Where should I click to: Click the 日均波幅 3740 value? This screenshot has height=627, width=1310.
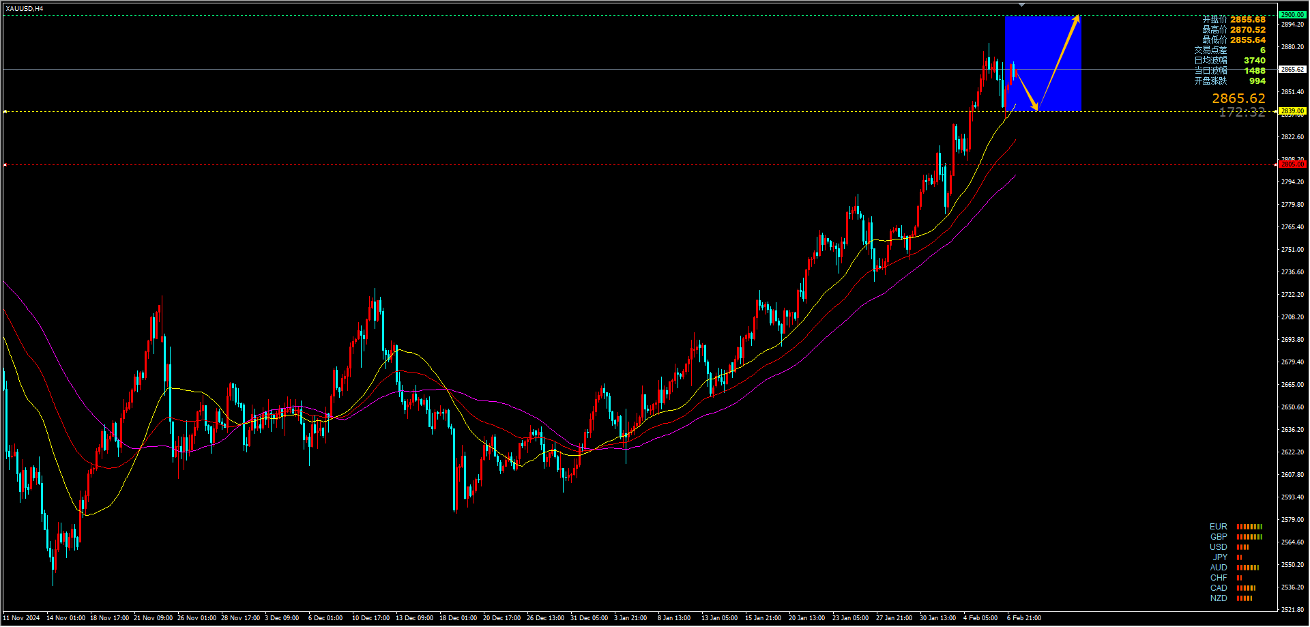coord(1254,61)
